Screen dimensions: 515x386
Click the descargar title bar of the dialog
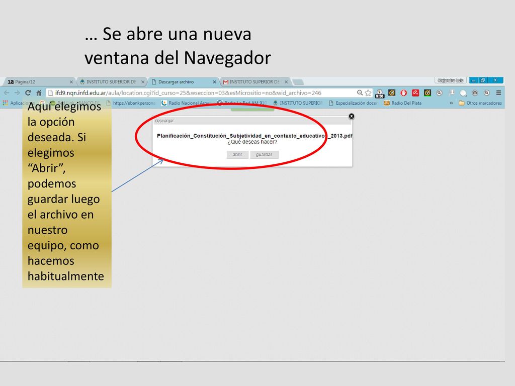point(251,121)
